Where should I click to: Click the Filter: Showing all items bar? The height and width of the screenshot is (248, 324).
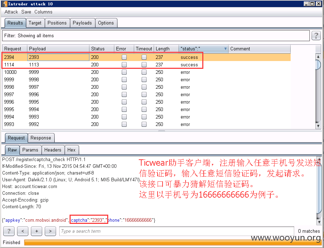(x=156, y=35)
